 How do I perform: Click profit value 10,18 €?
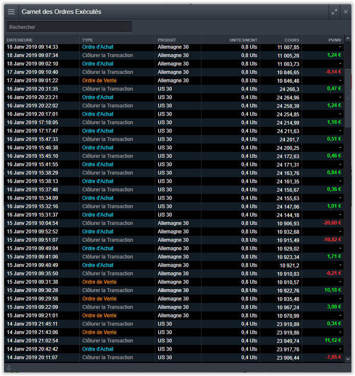coord(333,290)
